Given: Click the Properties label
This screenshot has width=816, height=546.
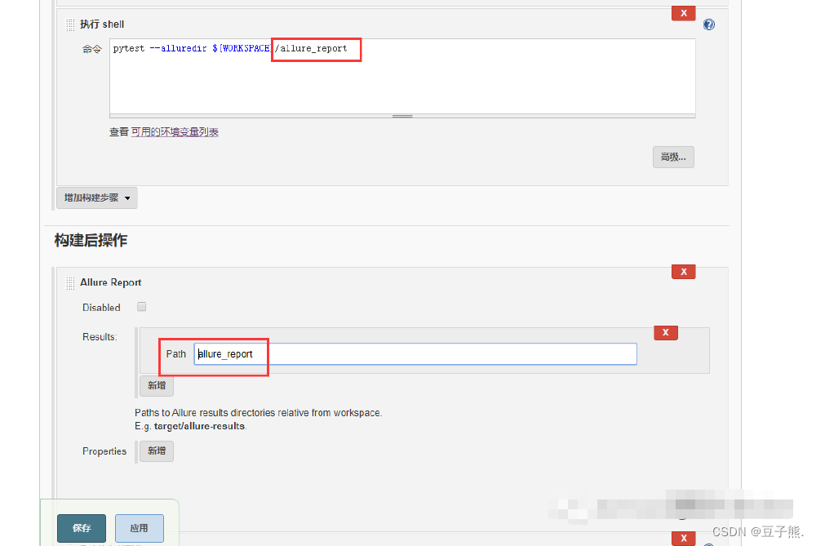Looking at the screenshot, I should (104, 451).
